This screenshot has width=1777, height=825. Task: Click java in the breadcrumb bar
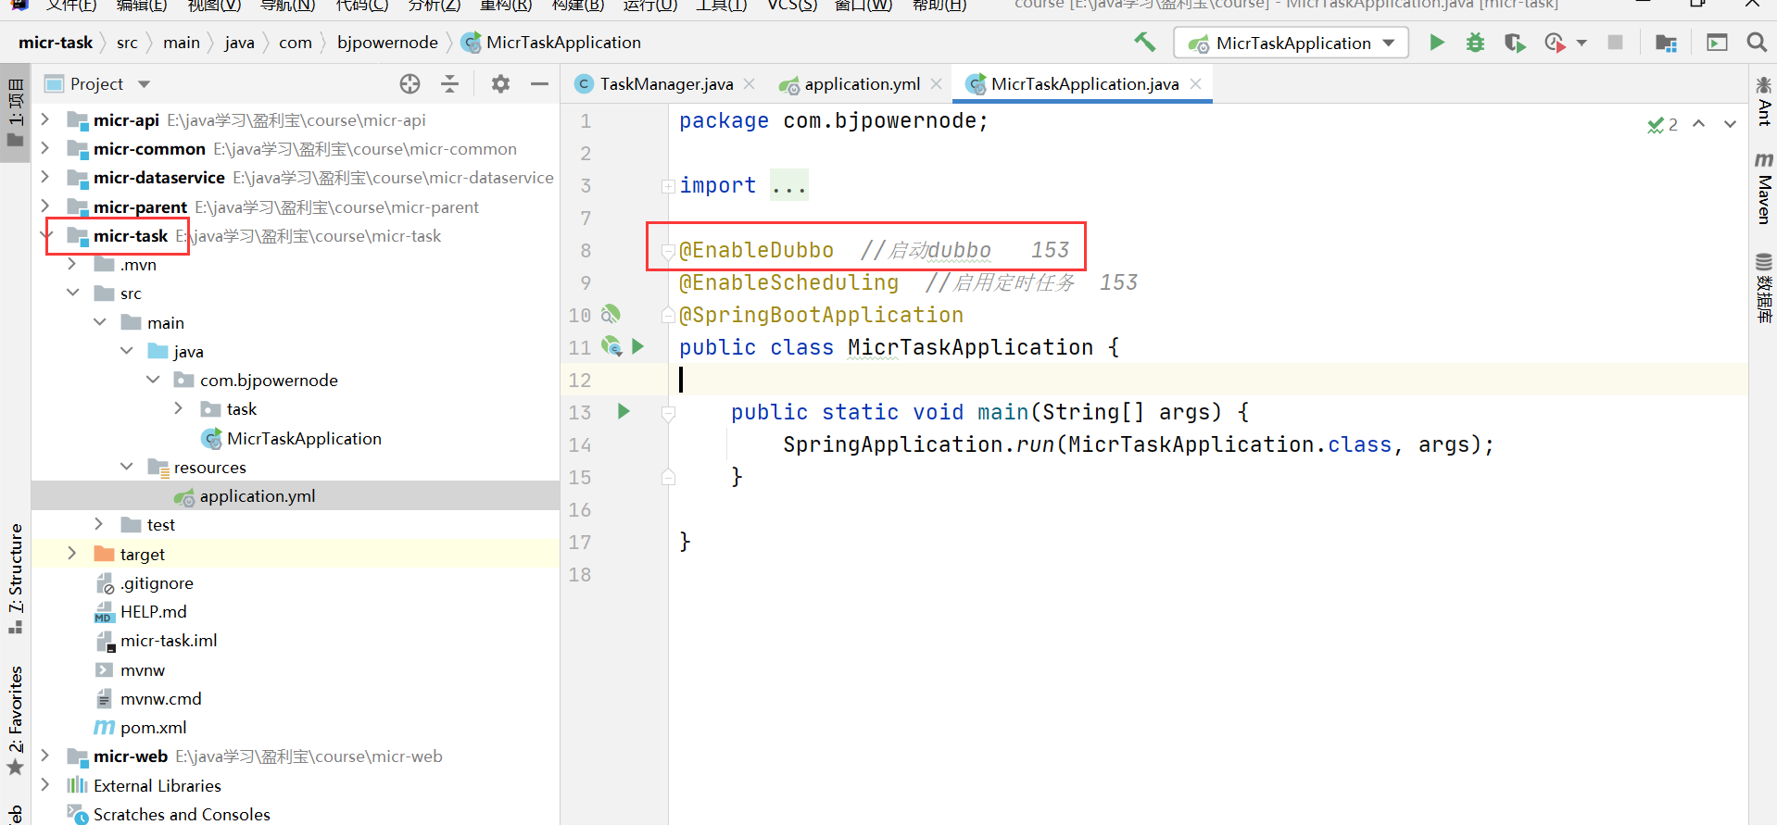239,43
